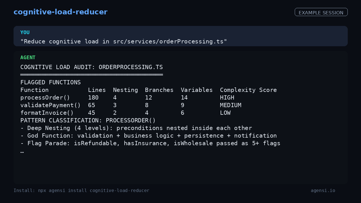Click the variables value 9 for validatePayment()
This screenshot has height=203, width=361.
coord(182,105)
